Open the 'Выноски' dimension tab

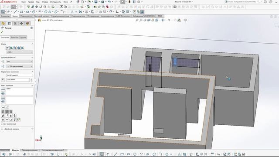(x=14, y=38)
